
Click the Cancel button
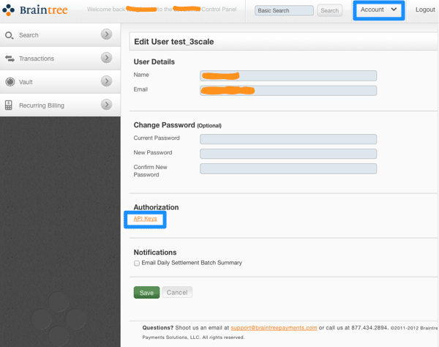177,292
